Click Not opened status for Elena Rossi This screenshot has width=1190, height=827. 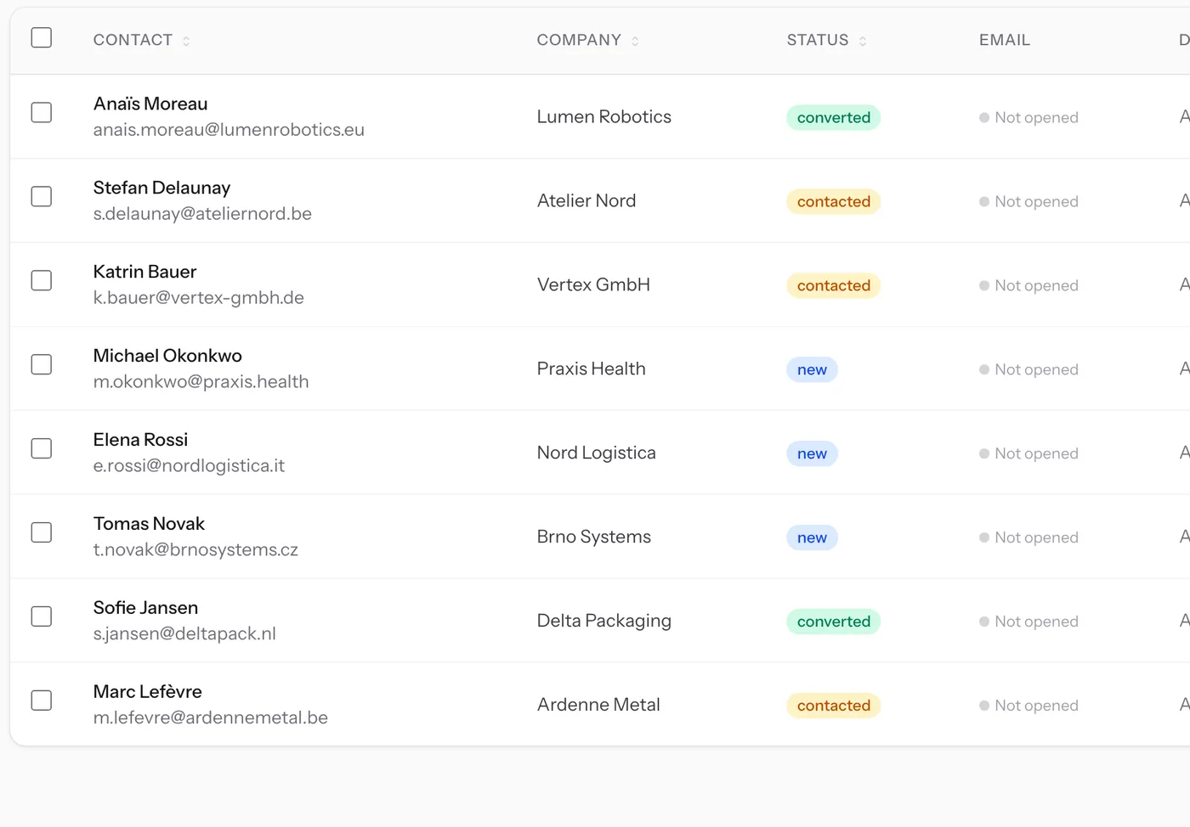(1028, 453)
